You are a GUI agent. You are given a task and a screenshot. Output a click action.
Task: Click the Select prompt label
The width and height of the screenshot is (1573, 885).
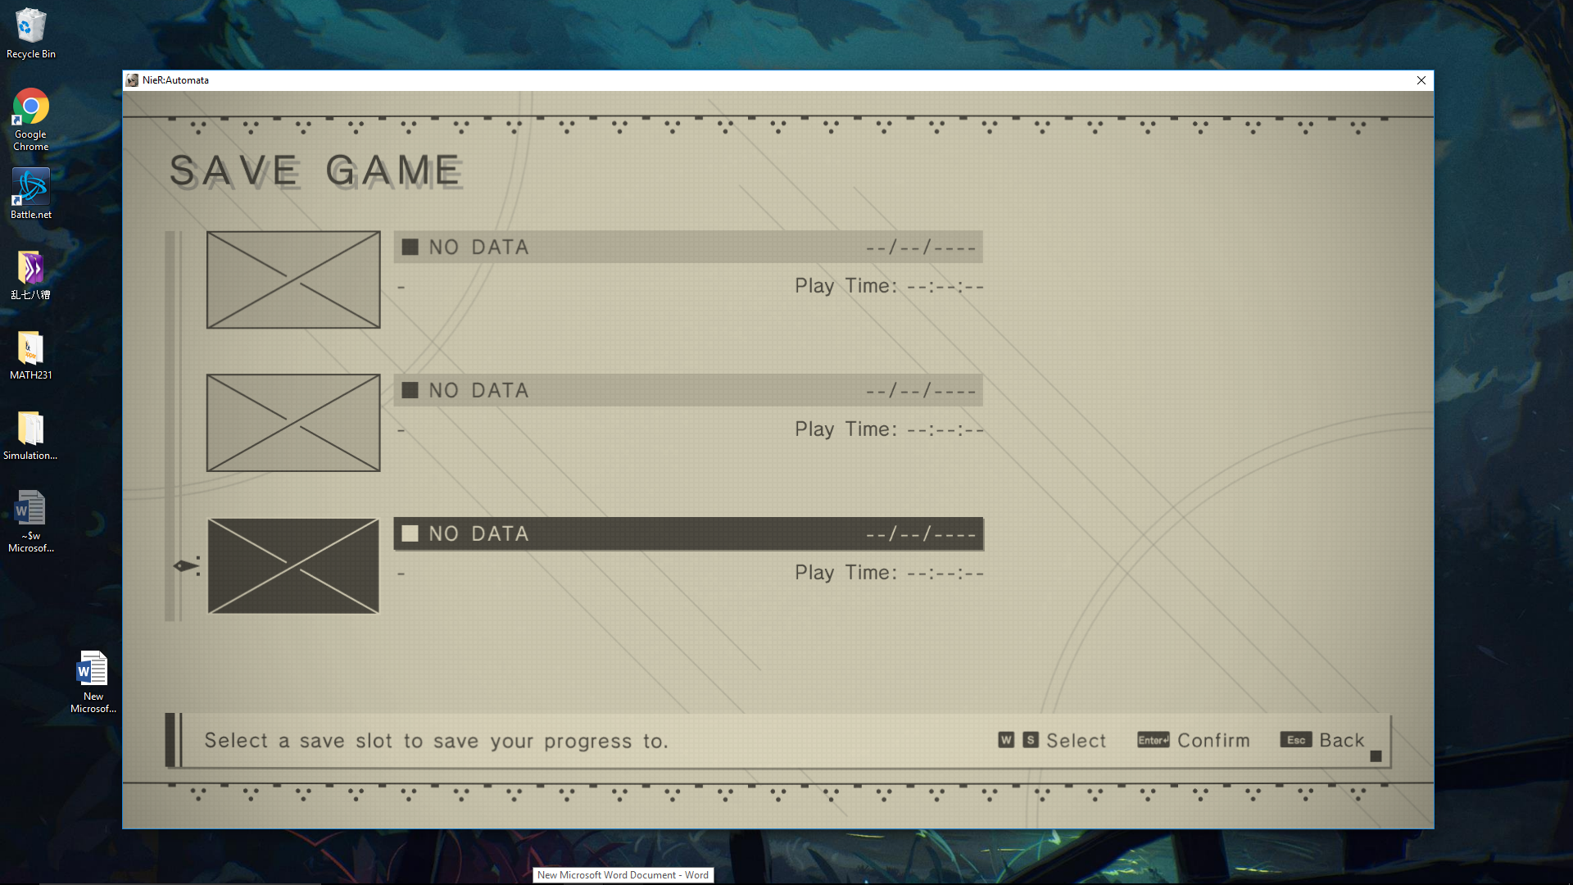coord(1076,741)
